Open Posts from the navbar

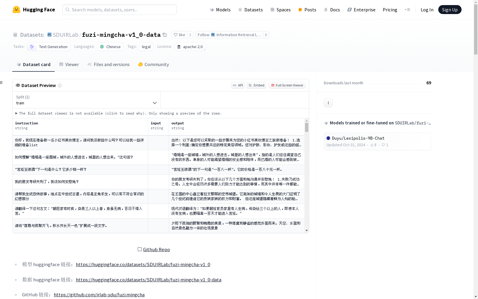307,10
